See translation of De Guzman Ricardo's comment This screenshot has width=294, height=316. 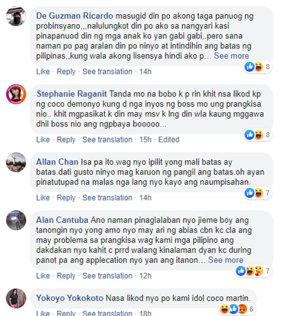[107, 71]
